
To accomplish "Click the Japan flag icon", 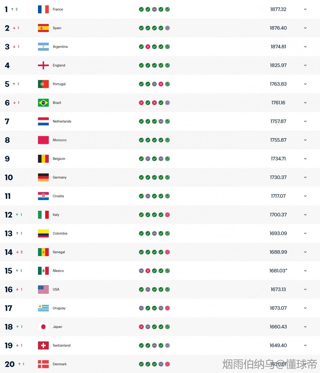I will tap(43, 327).
